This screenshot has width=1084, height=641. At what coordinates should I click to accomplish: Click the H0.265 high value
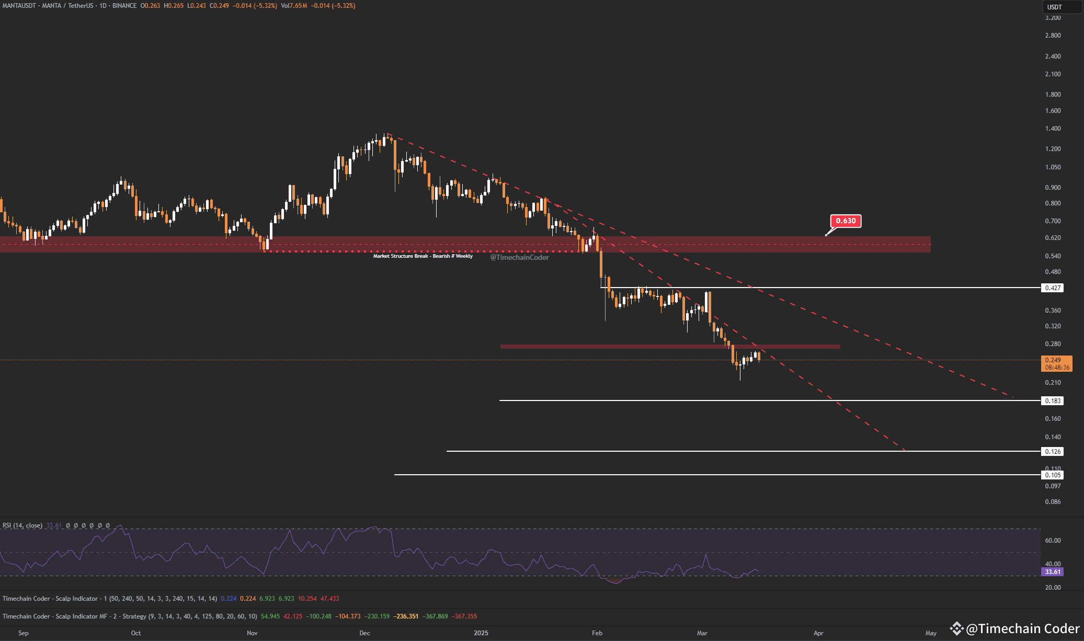(x=174, y=6)
